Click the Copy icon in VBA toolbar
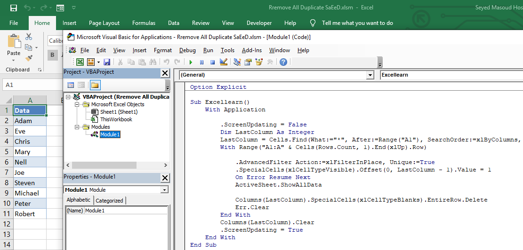This screenshot has width=523, height=250. pos(131,62)
